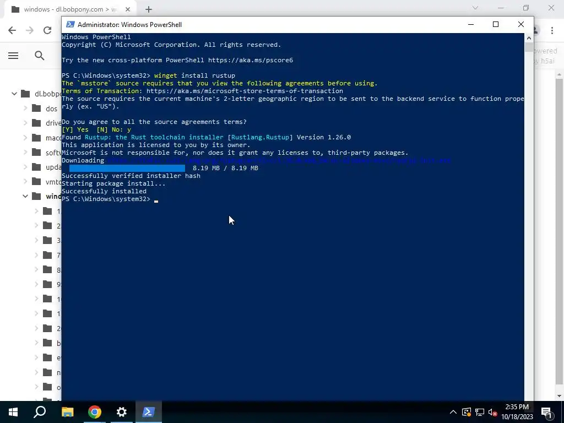Click the muted volume icon in the tray

click(x=492, y=412)
